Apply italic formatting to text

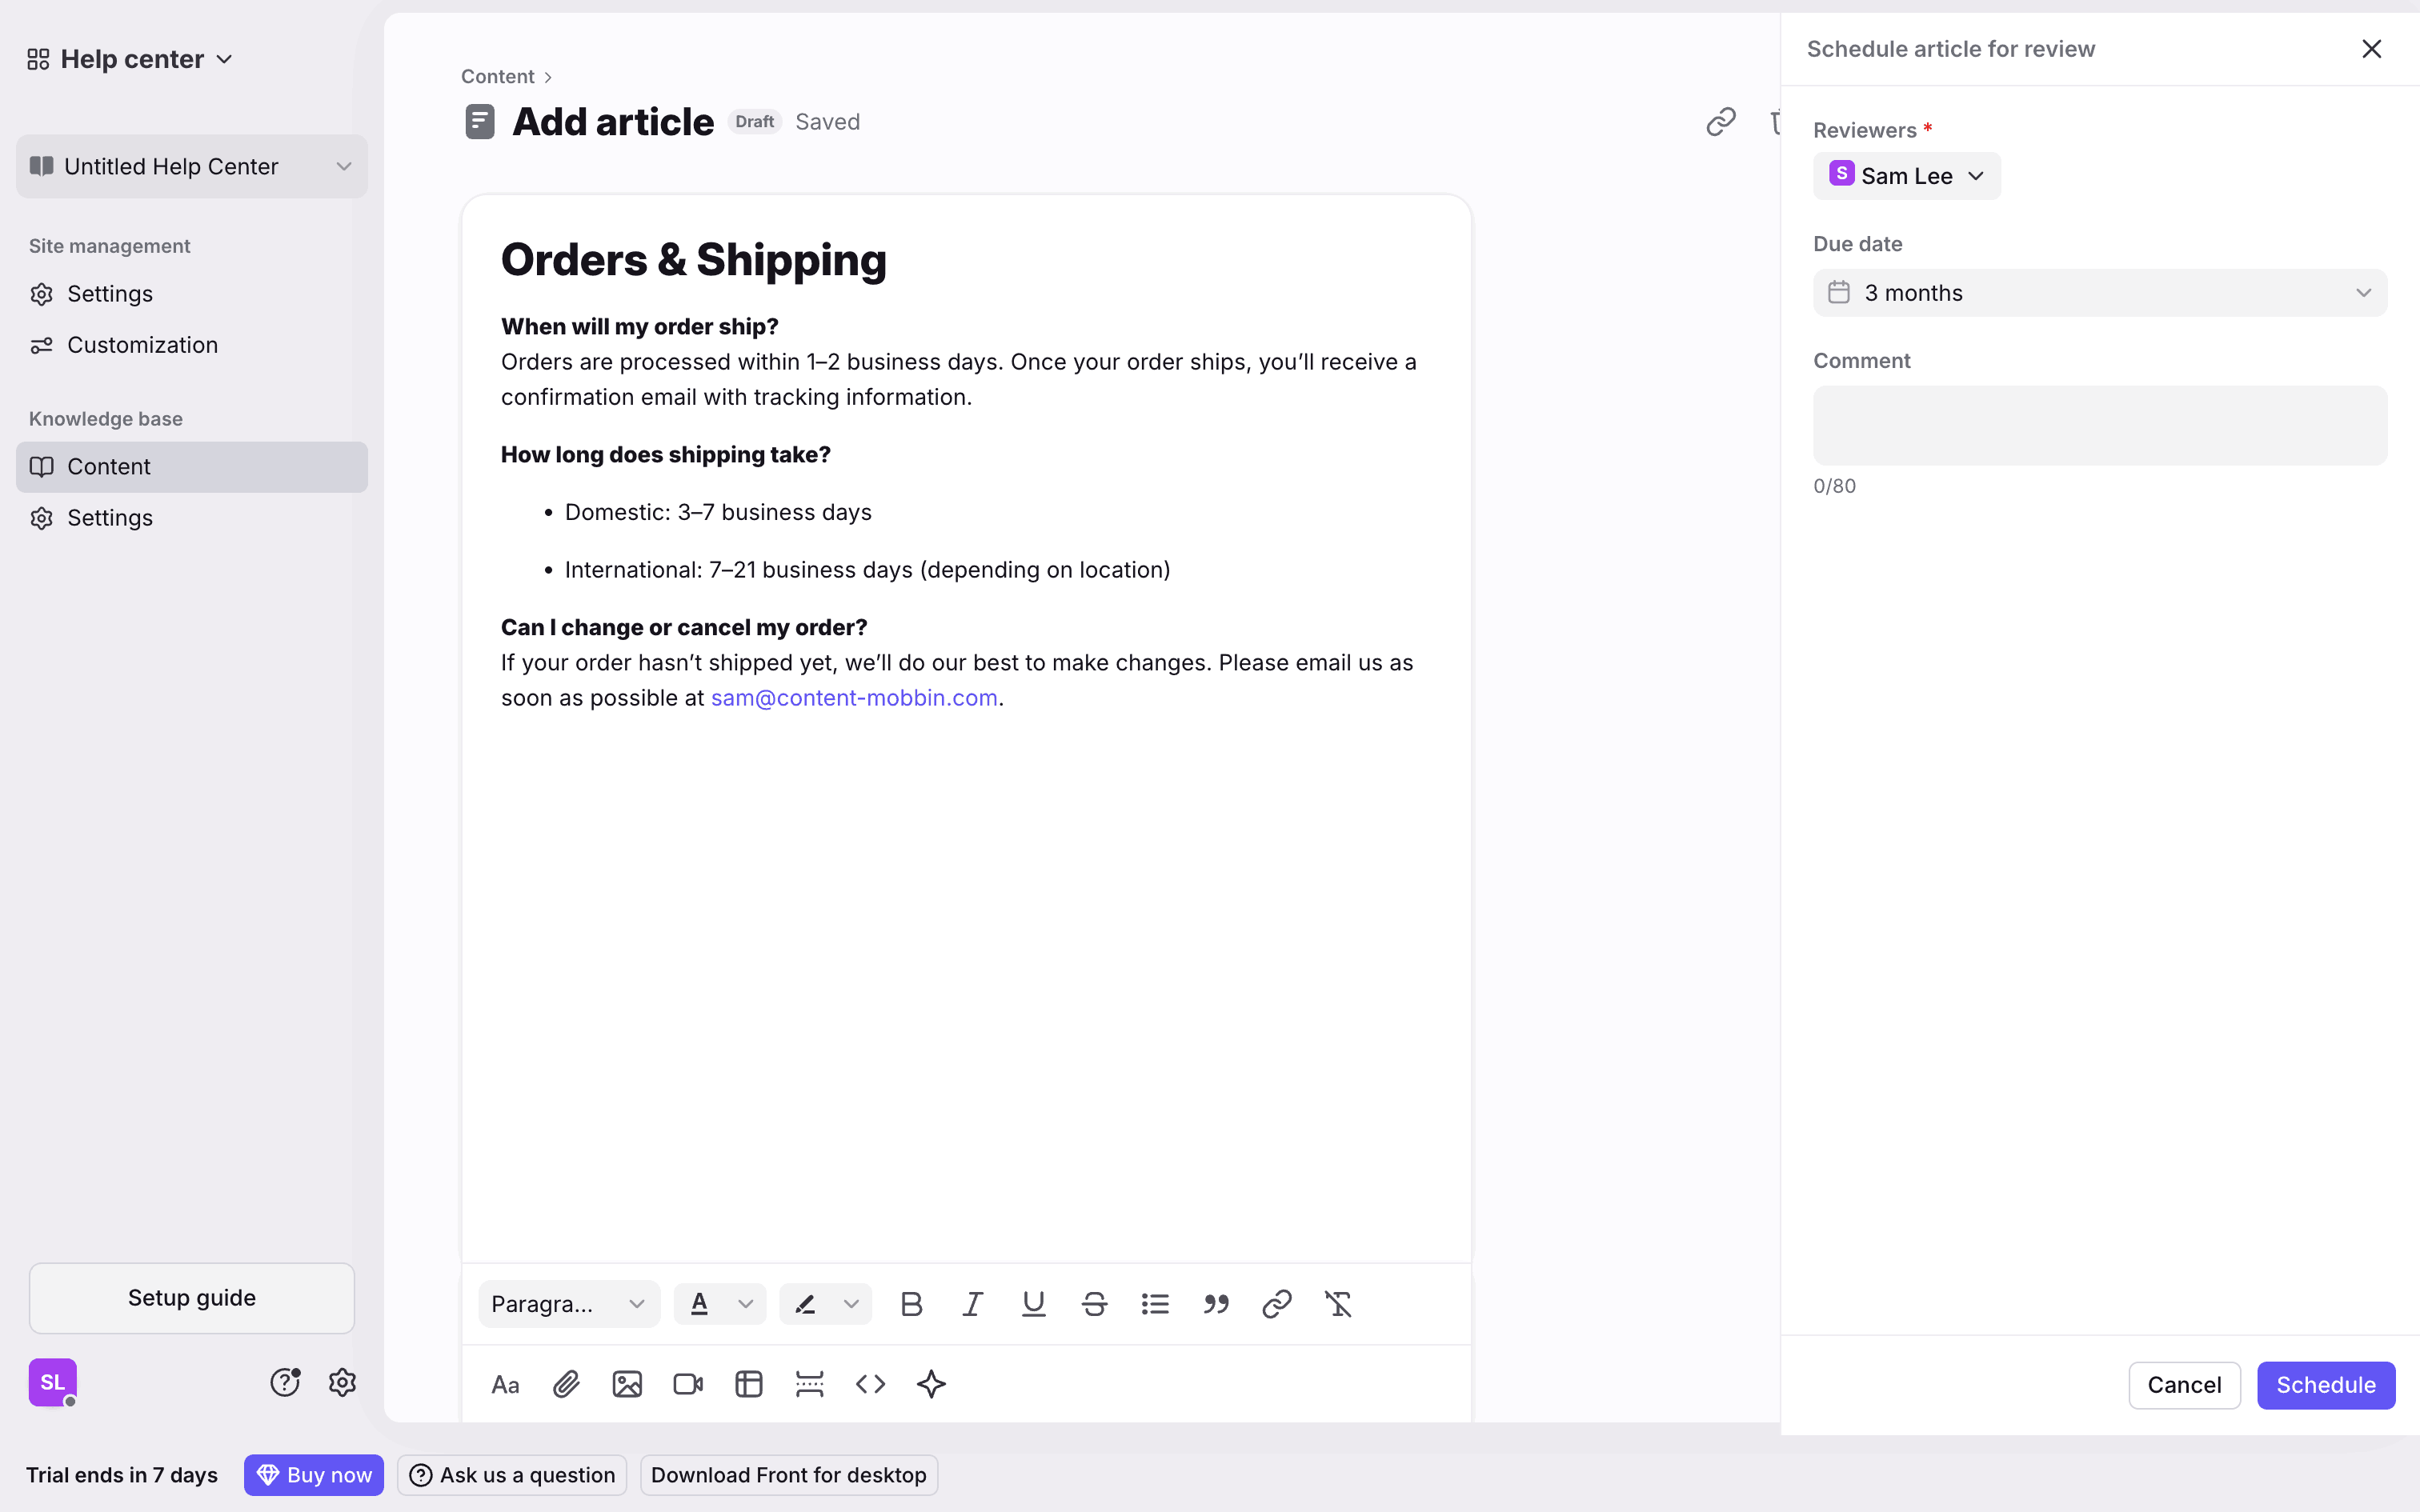[x=972, y=1304]
